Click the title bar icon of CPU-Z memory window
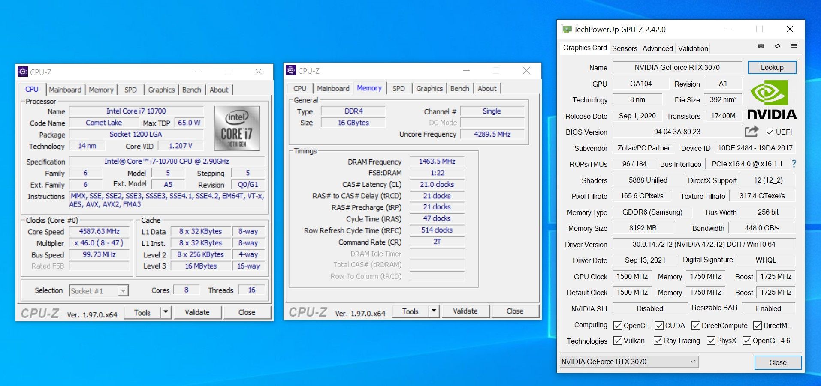This screenshot has height=386, width=821. 291,70
